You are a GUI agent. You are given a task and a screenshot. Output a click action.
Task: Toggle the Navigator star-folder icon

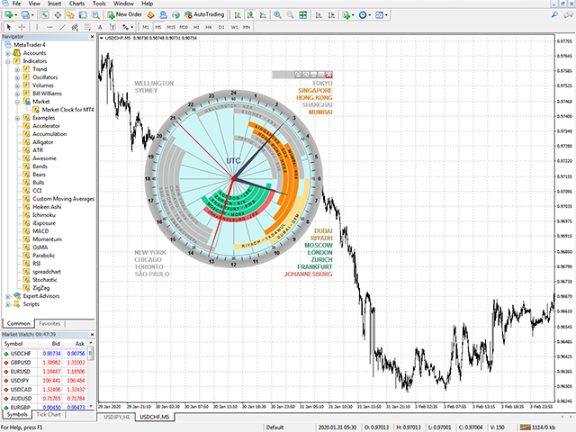(x=70, y=14)
